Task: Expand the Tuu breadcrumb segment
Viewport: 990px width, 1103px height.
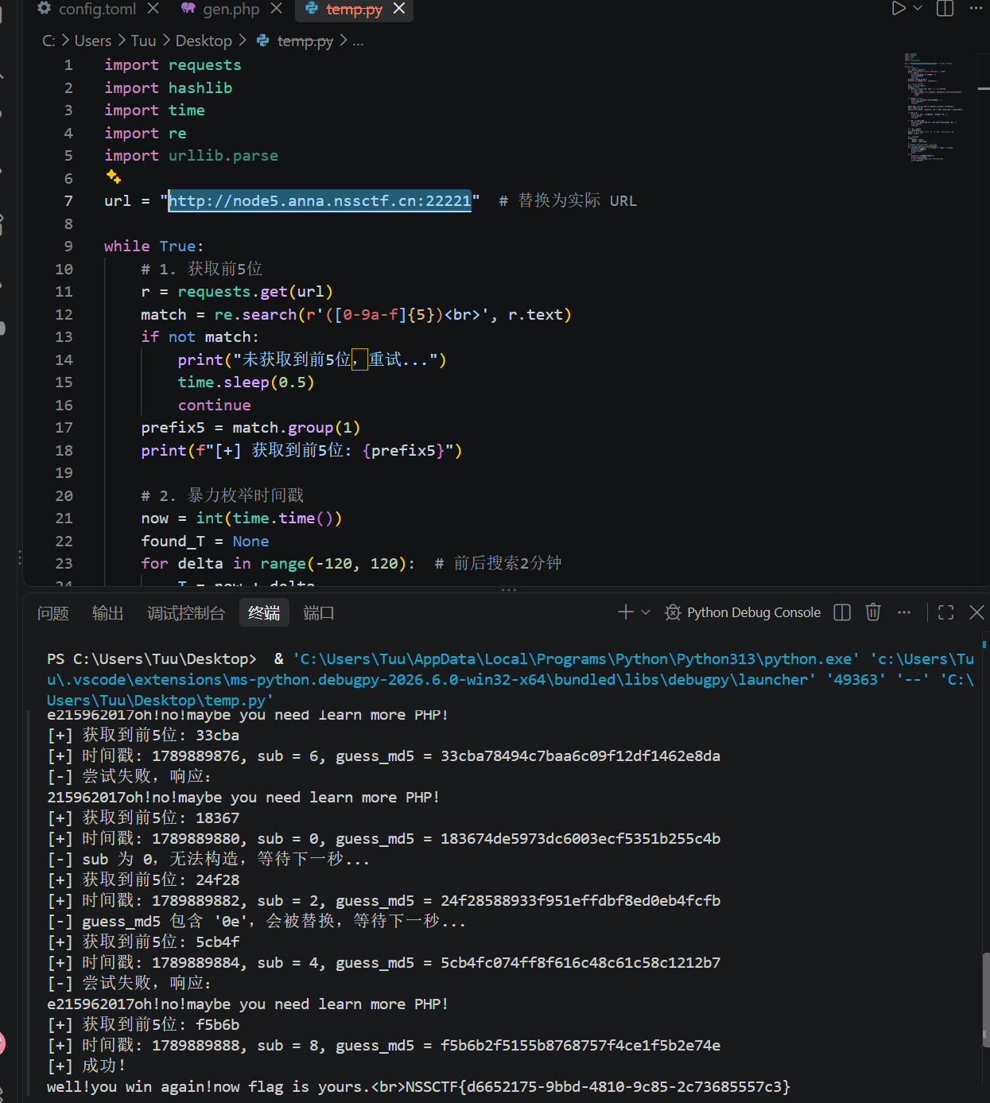Action: pyautogui.click(x=143, y=41)
